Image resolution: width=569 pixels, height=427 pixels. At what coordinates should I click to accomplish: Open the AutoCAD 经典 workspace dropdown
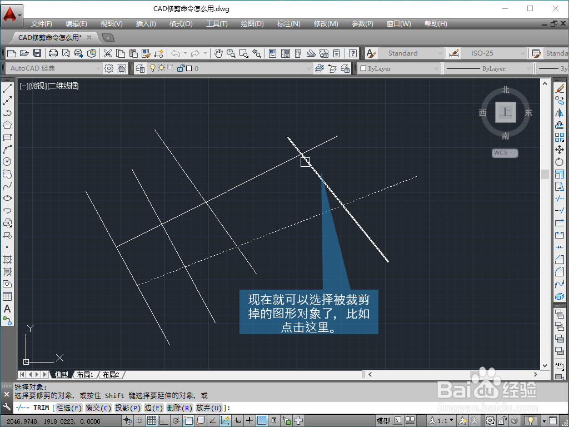click(x=98, y=68)
